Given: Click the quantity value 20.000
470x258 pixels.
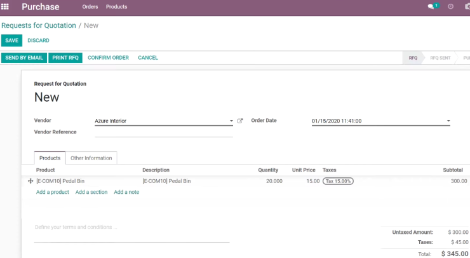Looking at the screenshot, I should (274, 181).
